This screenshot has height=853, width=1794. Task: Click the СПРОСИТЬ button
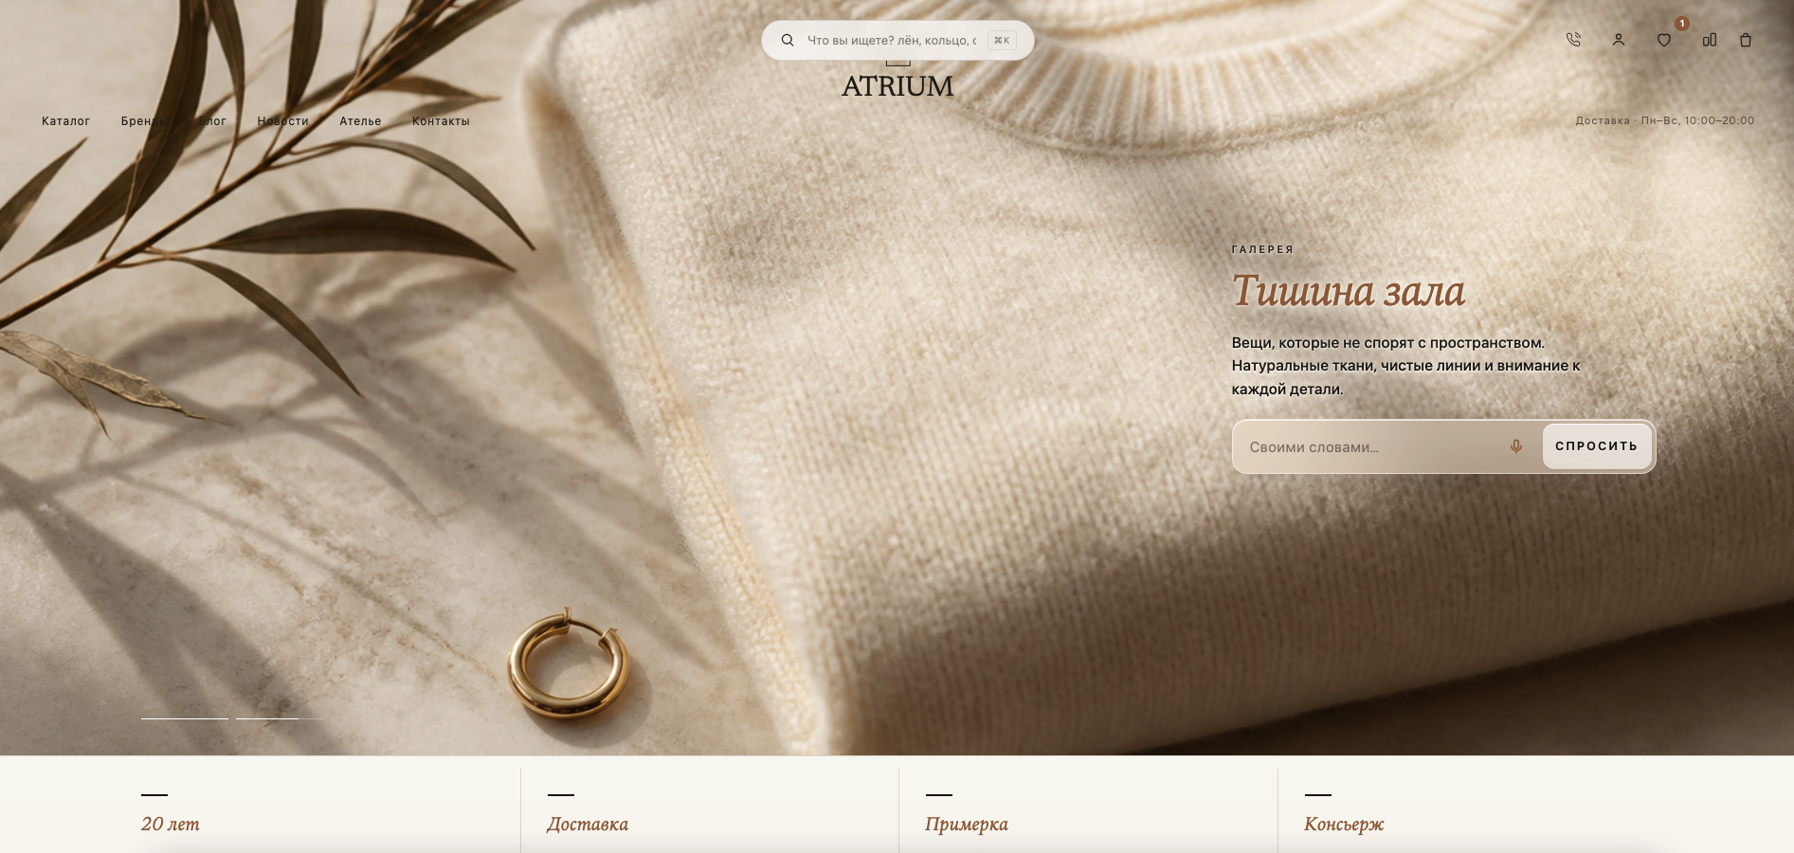click(1597, 446)
